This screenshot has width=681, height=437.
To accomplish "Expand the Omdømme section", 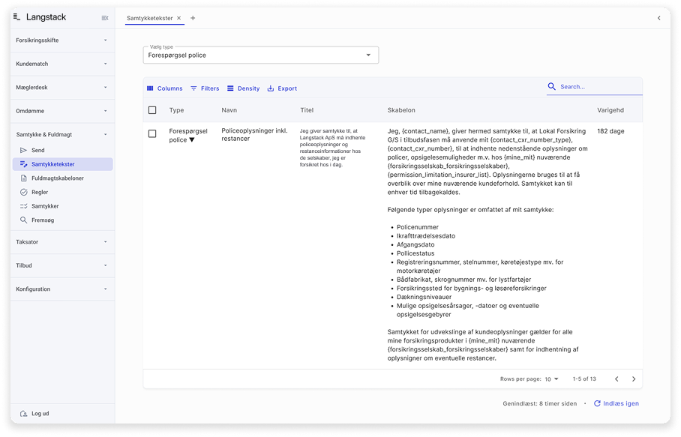I will (61, 111).
